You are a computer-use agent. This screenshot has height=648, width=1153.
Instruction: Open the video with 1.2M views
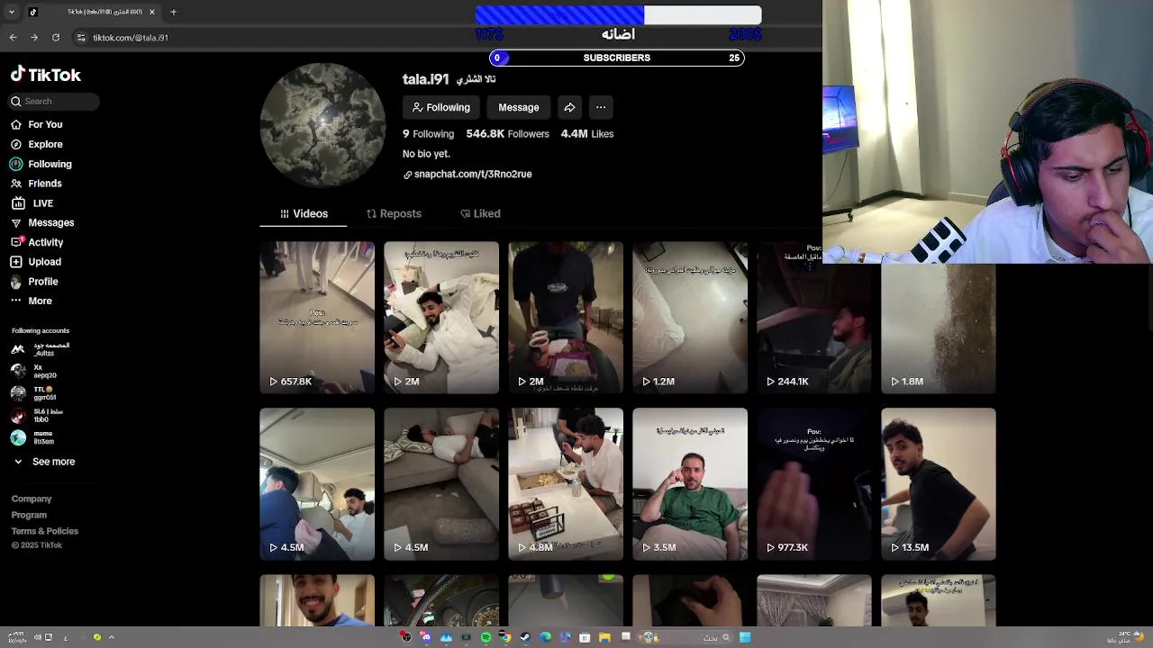click(690, 318)
